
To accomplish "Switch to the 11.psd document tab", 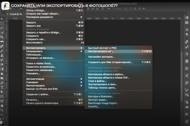I will (16, 14).
